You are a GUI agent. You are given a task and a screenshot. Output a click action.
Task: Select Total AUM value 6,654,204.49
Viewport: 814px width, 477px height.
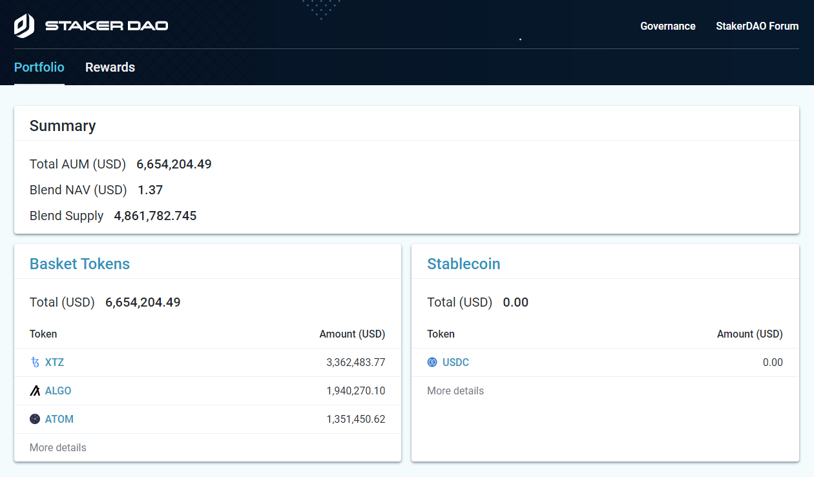(x=174, y=165)
